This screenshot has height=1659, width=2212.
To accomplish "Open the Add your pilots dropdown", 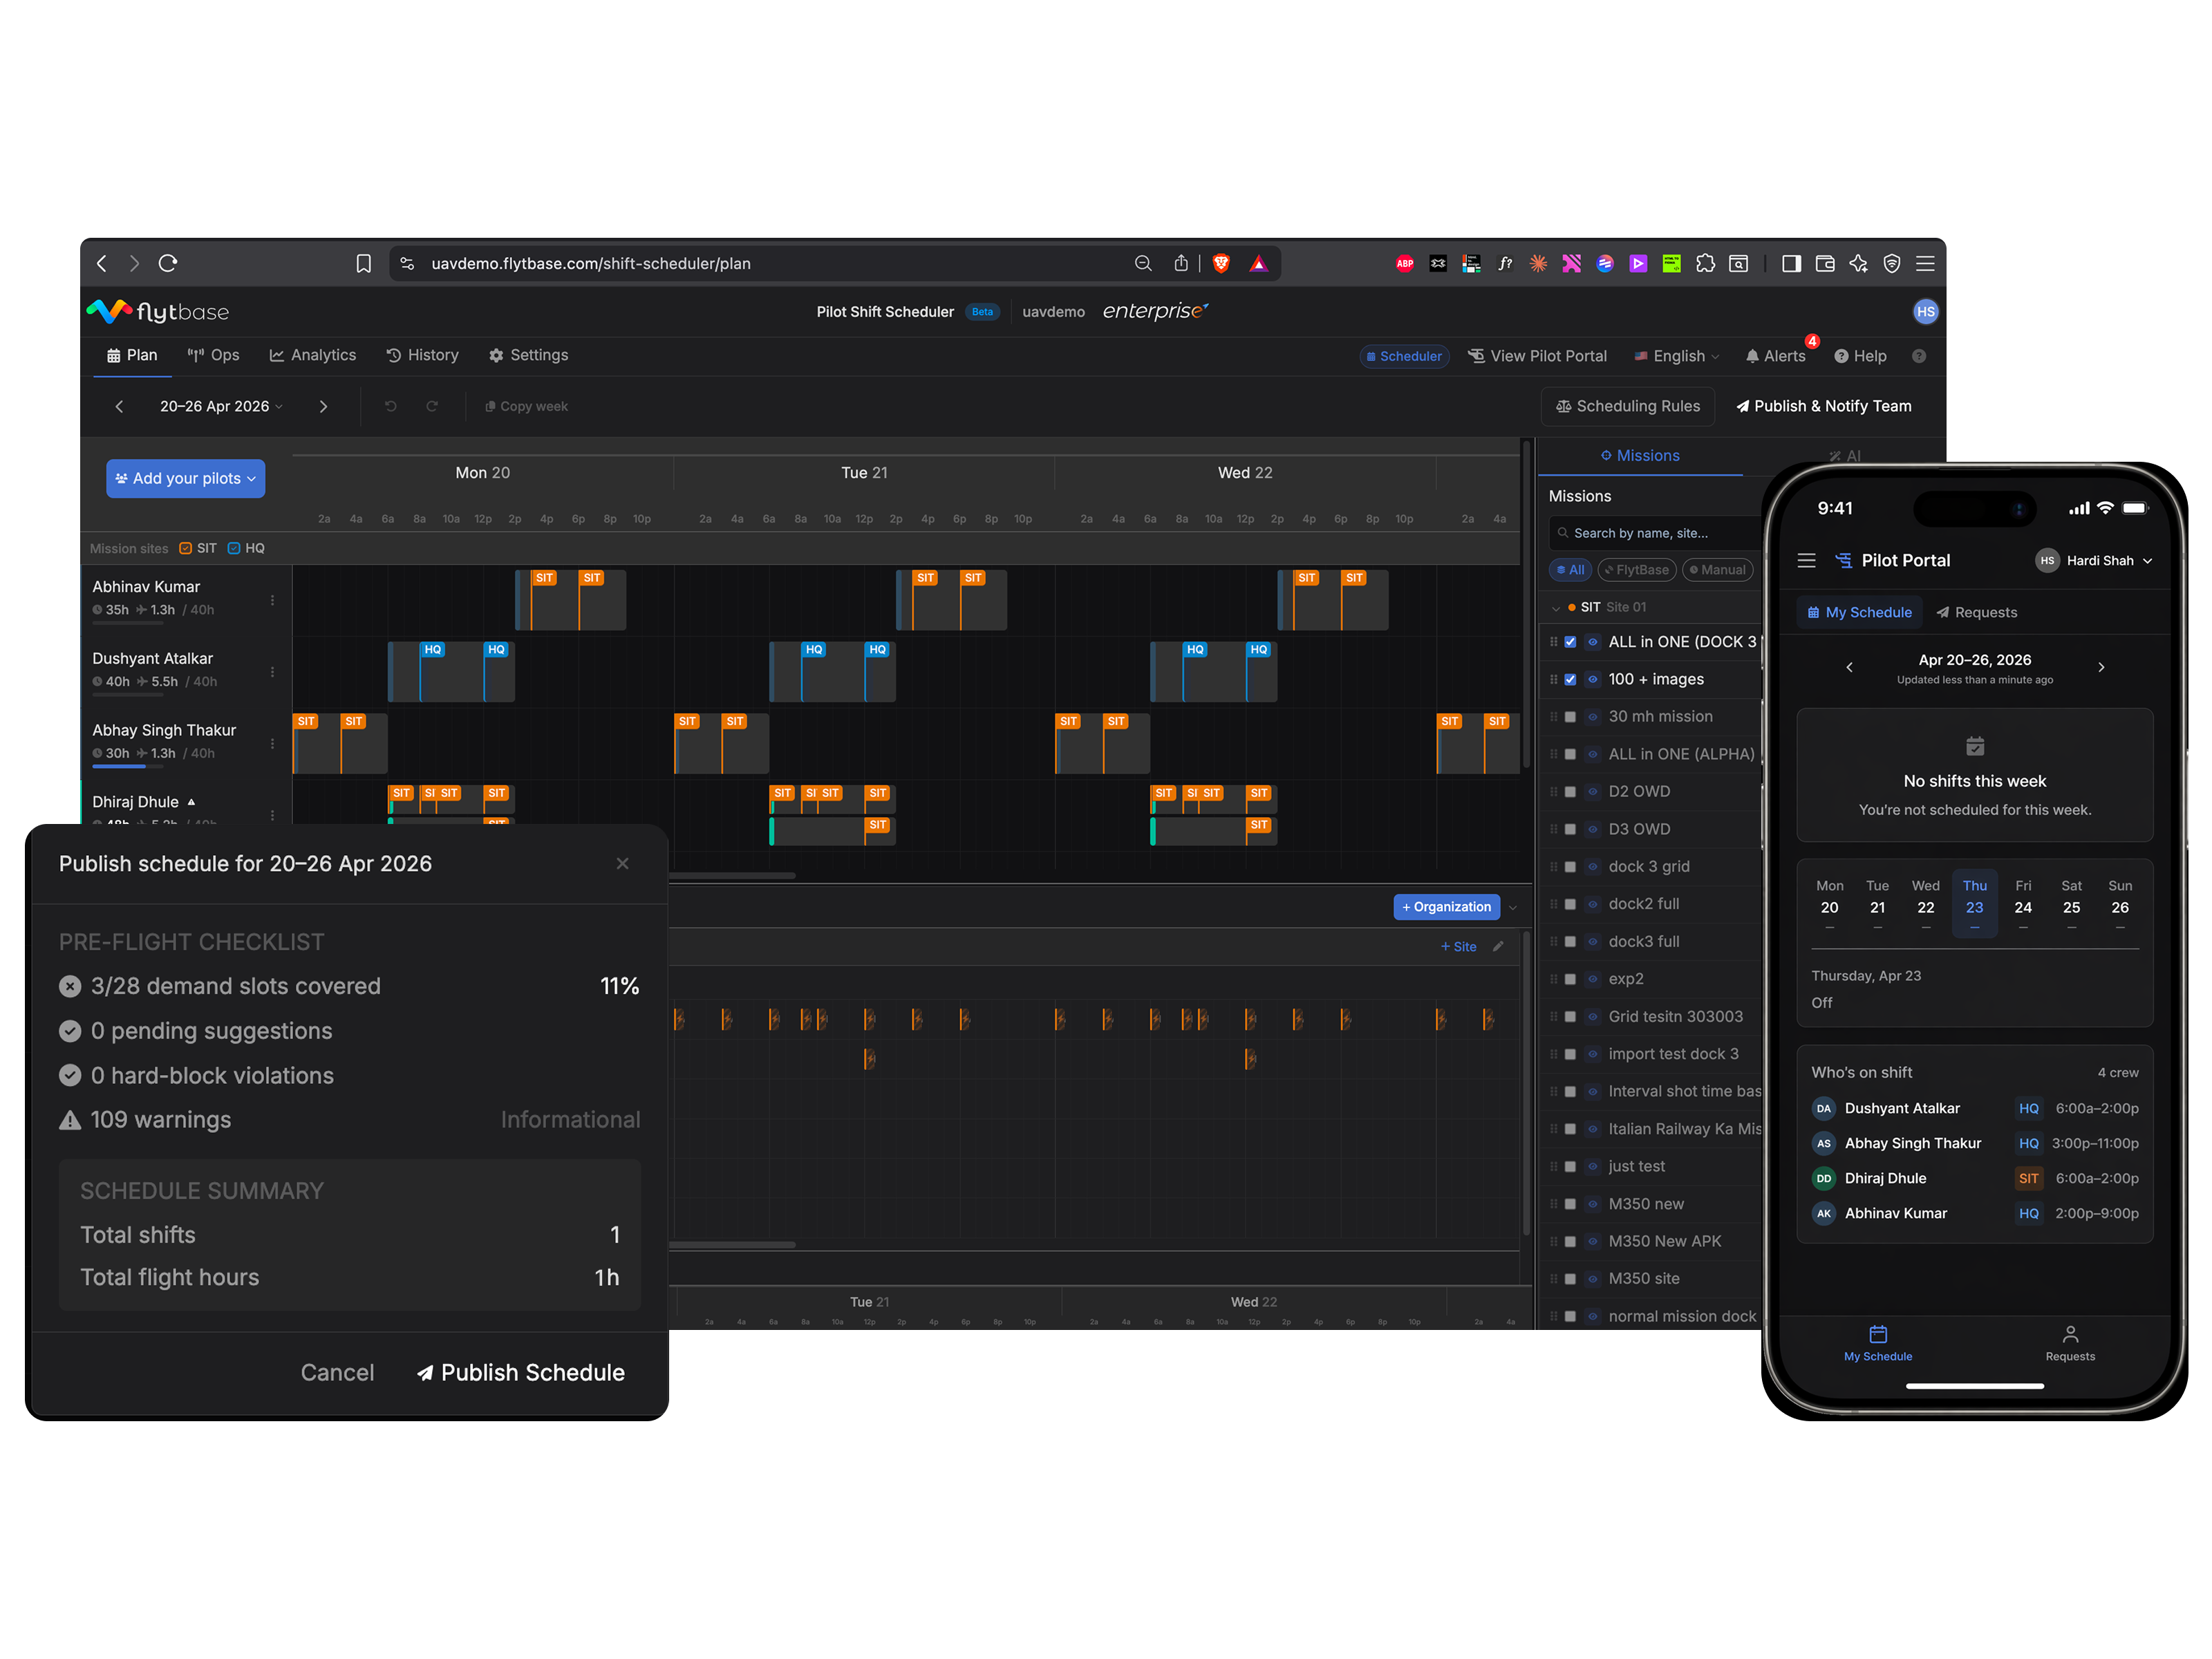I will click(185, 478).
